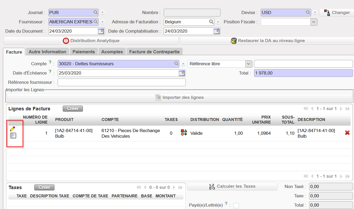Toggle the Payé(e)/Lettré(e) checkbox

pos(236,206)
